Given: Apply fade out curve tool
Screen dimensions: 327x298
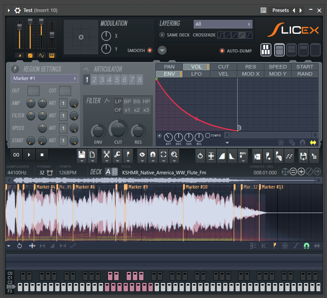Looking at the screenshot, I should pyautogui.click(x=232, y=156).
